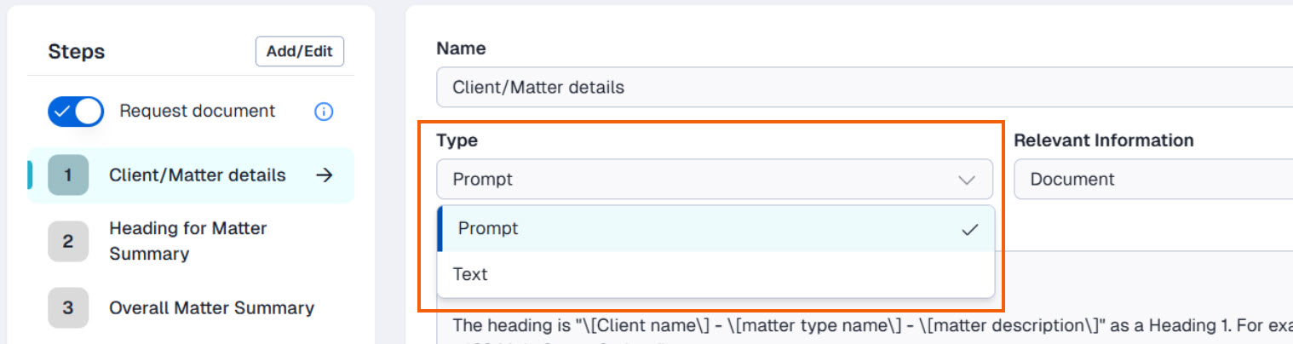Select the Client/Matter details step
Screen dimensions: 1293x344
(x=197, y=175)
